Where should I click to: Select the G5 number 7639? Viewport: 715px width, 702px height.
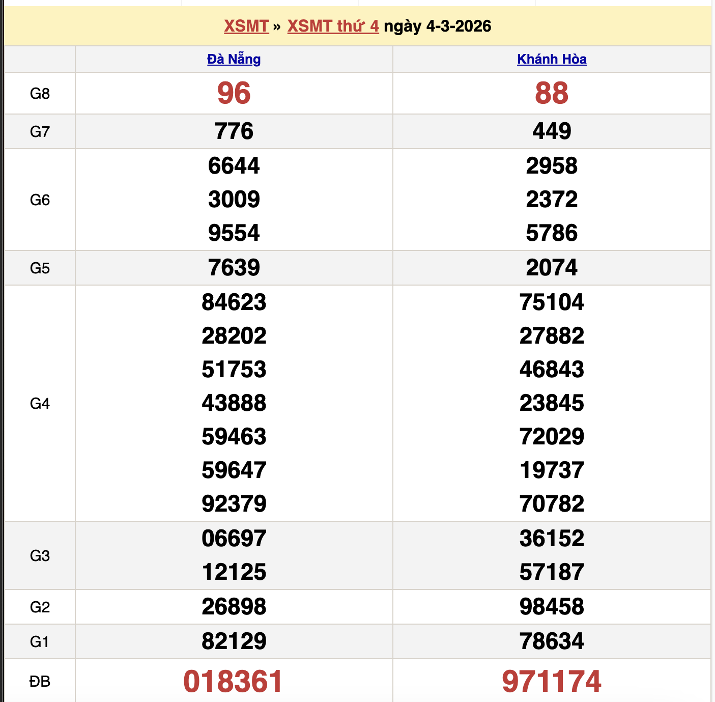234,268
